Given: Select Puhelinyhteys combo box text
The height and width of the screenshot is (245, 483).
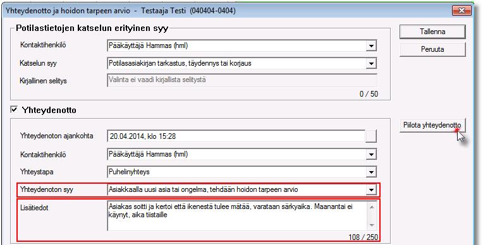Looking at the screenshot, I should (x=129, y=172).
